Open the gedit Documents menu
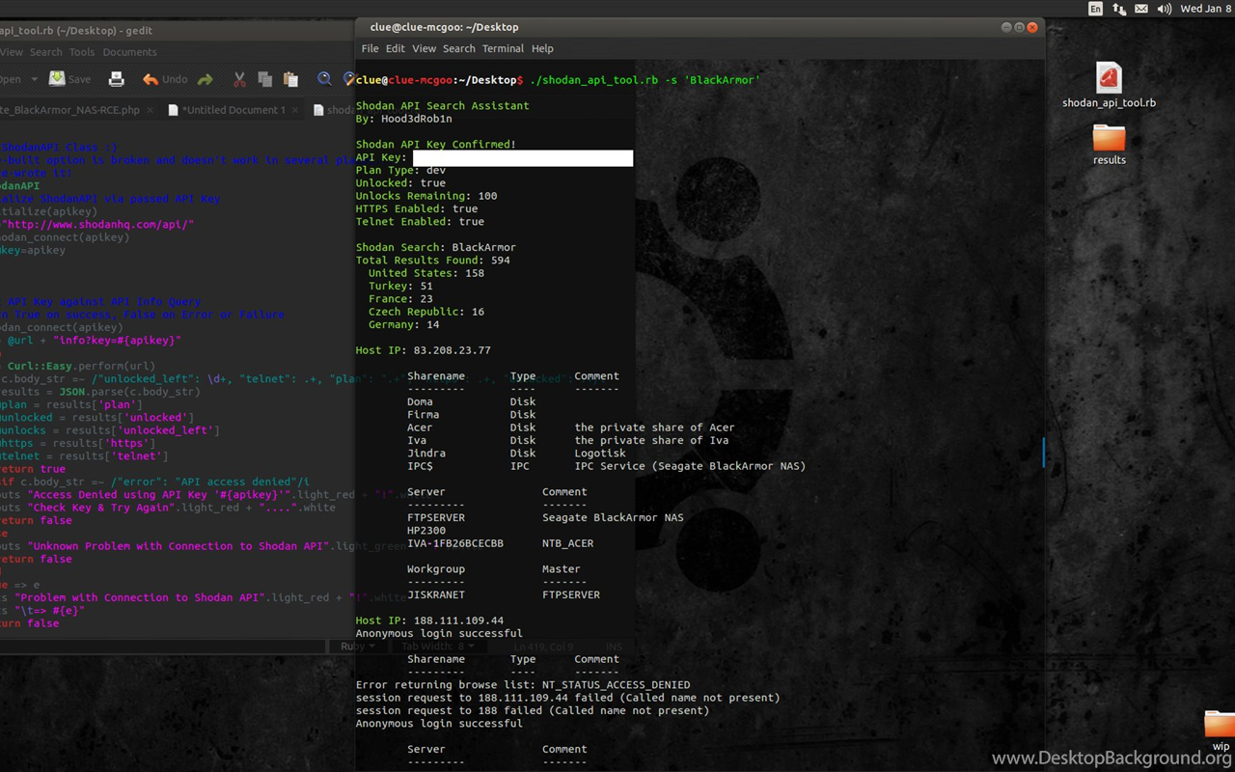 click(129, 52)
